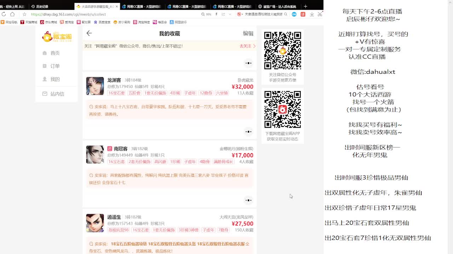Open the 阿里旅行 bookmark
453x254 pixels.
click(178, 22)
